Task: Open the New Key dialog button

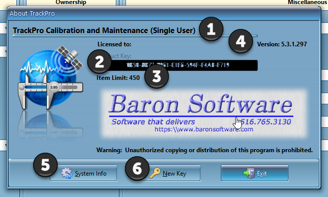Action: click(x=167, y=173)
